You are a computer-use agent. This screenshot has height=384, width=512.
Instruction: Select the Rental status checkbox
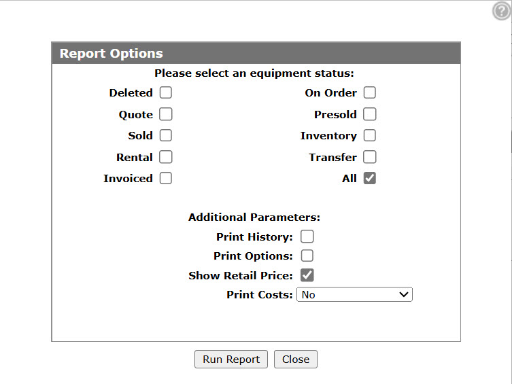pos(165,157)
